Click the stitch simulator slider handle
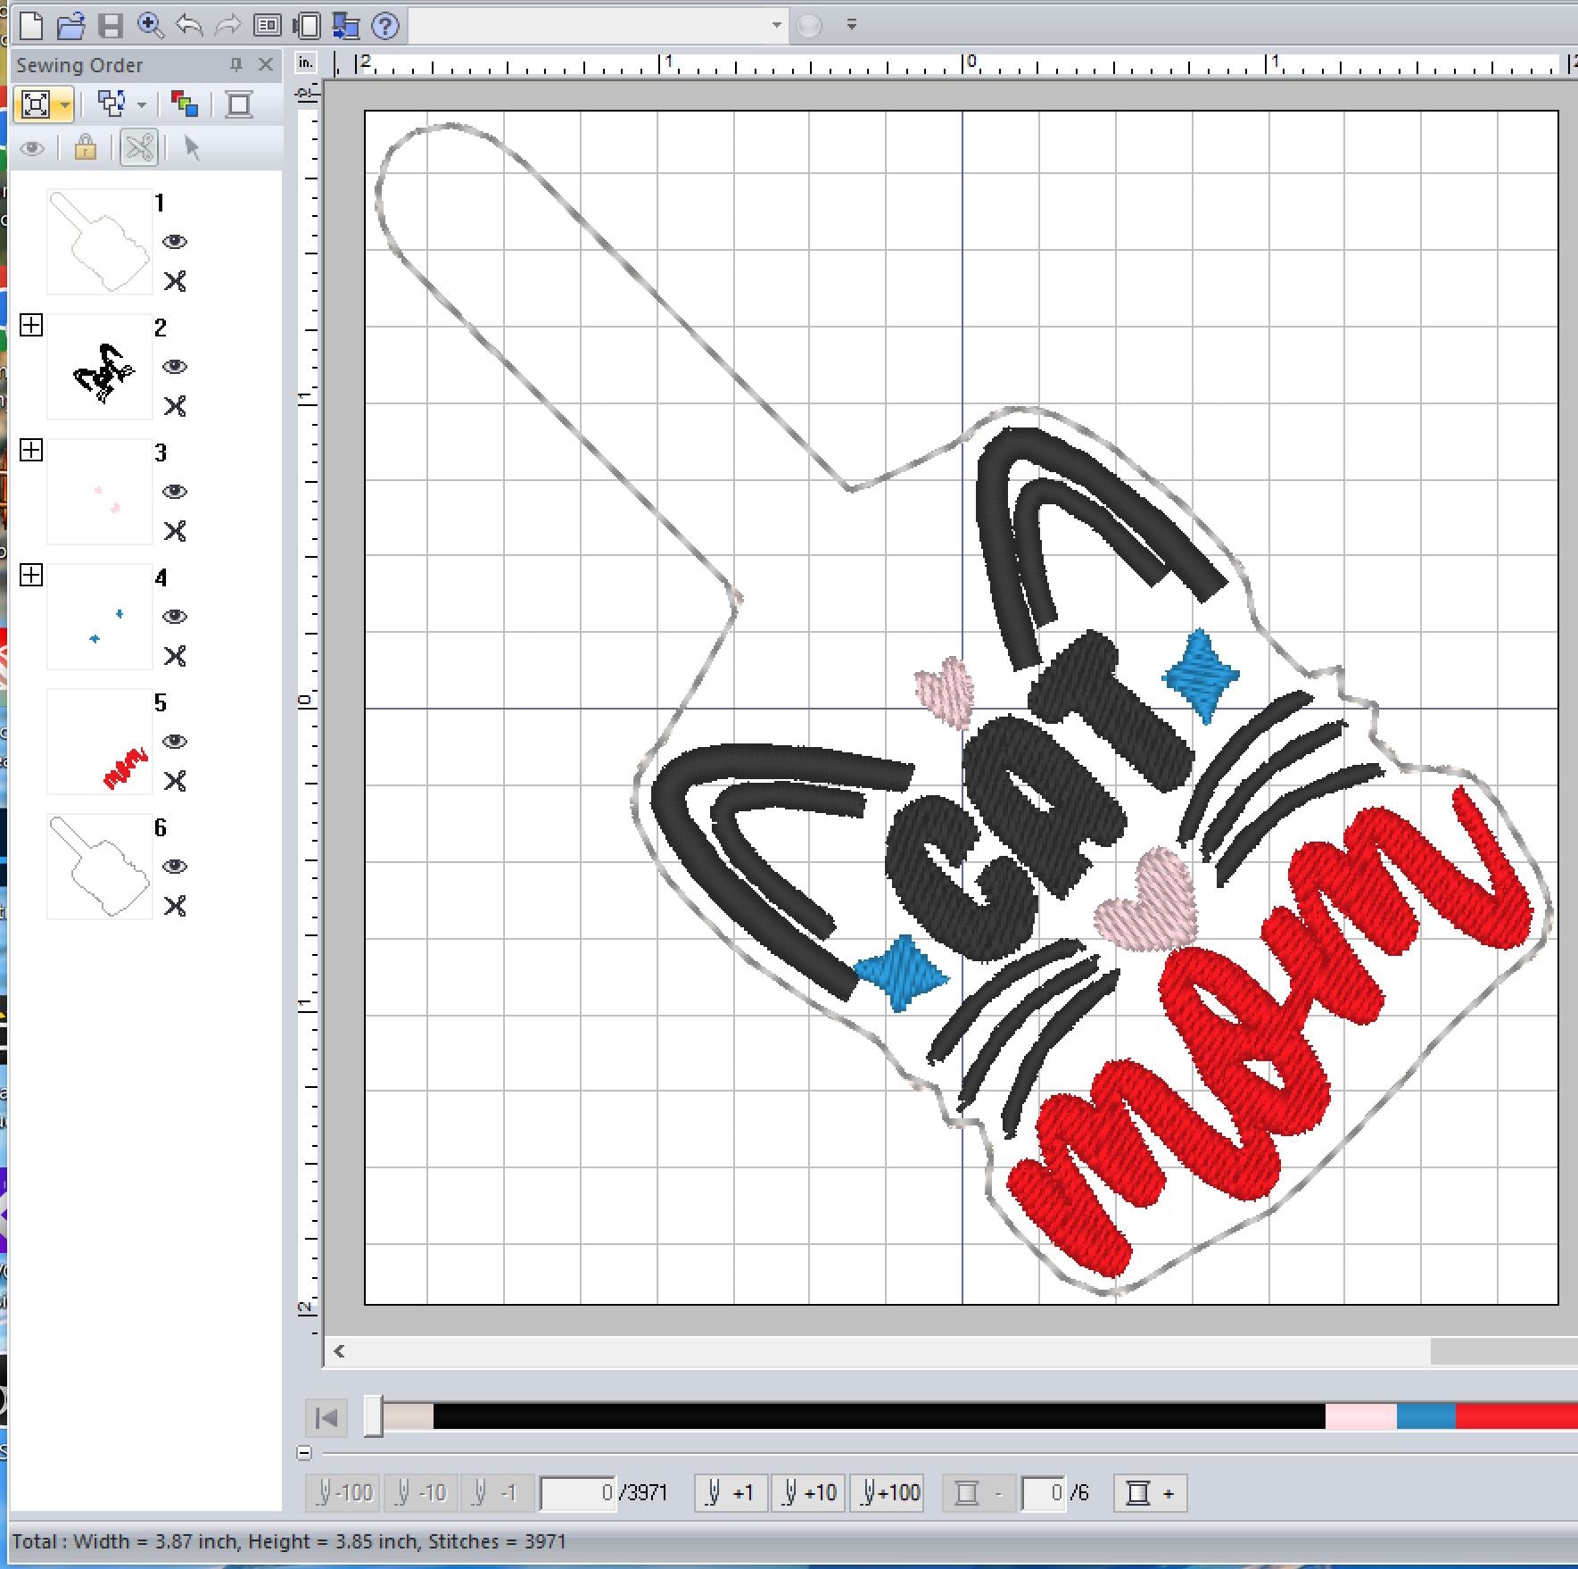 [374, 1416]
